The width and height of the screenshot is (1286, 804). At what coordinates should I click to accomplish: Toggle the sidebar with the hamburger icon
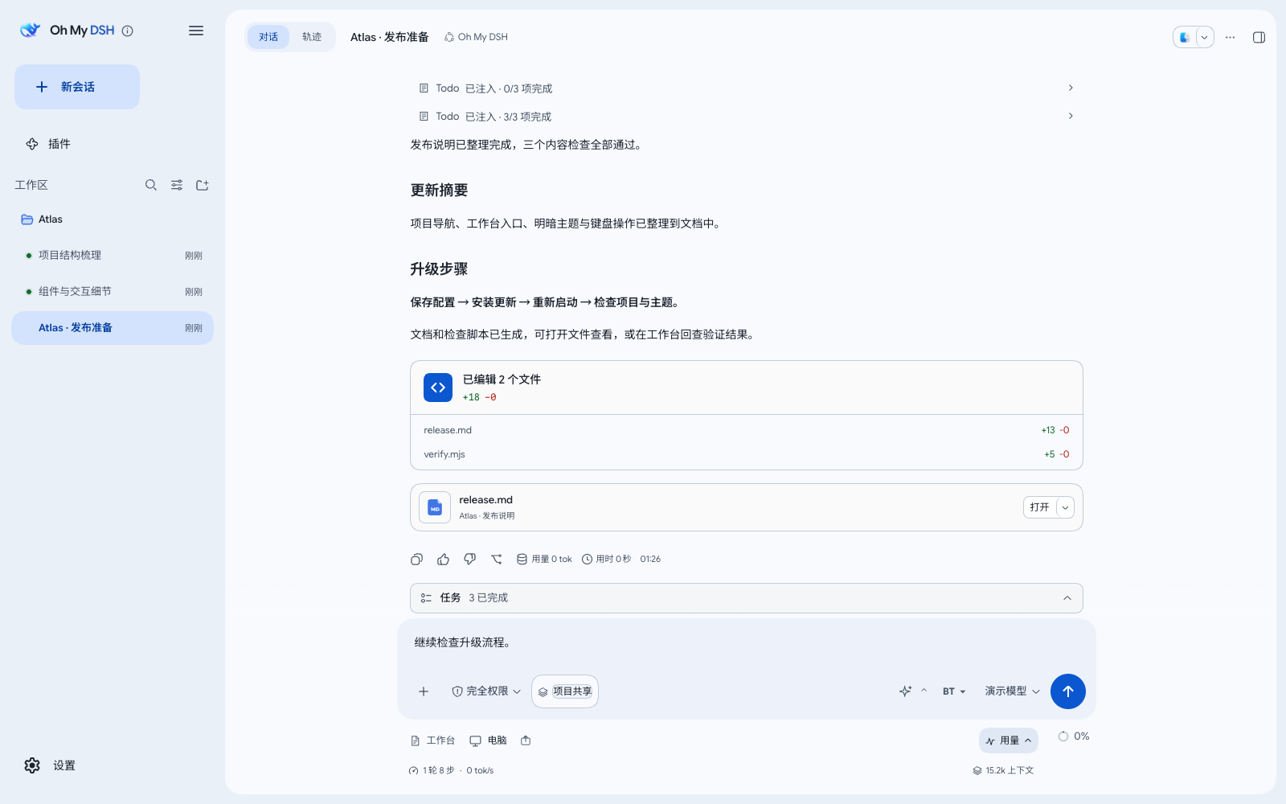(x=196, y=31)
